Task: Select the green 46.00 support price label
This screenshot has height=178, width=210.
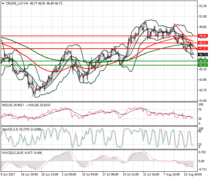Action: pos(203,61)
